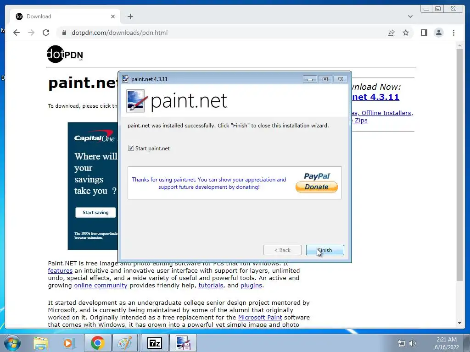Screen dimensions: 470x352
Task: Click the page vertical scrollbar
Action: click(x=460, y=165)
